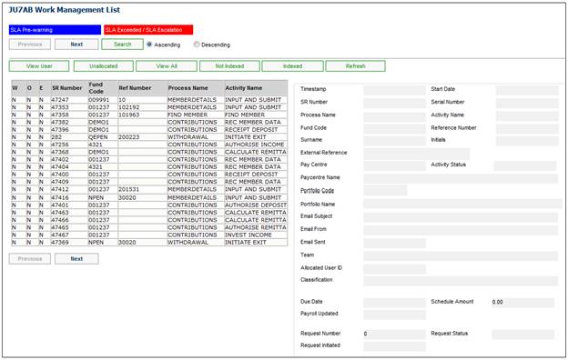Screen dimensions: 568x360
Task: Select row with SR Number 47400
Action: point(149,174)
